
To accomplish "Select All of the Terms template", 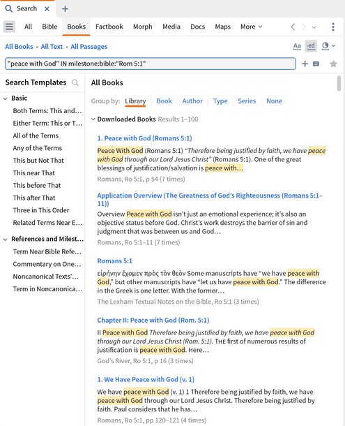I will [x=36, y=135].
